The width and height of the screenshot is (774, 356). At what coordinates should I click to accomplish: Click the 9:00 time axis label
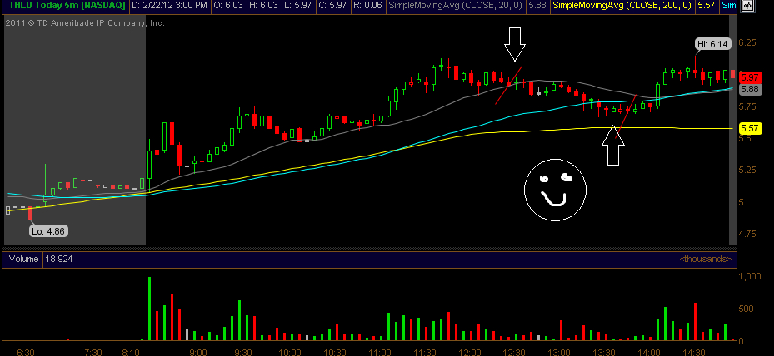(198, 352)
